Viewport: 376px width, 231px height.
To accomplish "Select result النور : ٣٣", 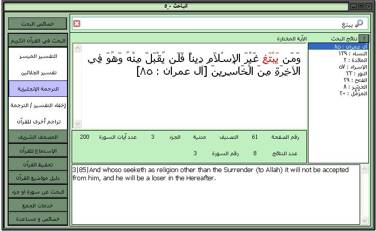I will tap(338, 73).
